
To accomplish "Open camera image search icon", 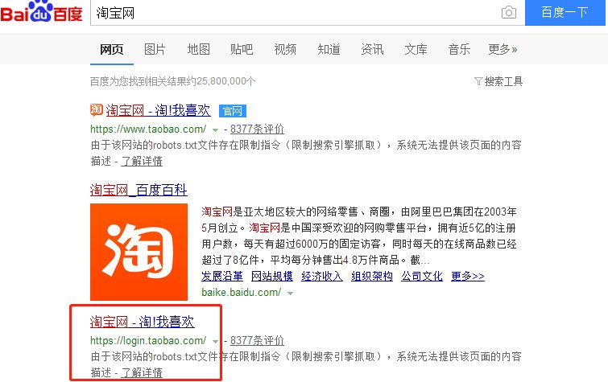I will click(509, 12).
